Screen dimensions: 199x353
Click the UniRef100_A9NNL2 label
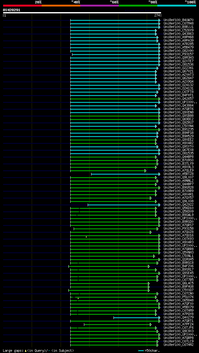178,181
